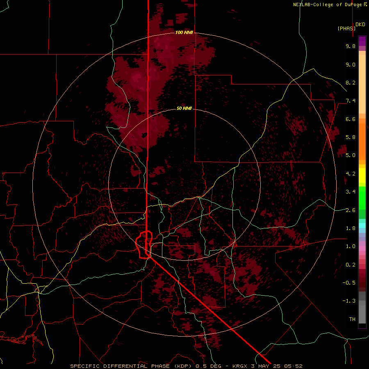Click the product title caption at the bottom
The width and height of the screenshot is (369, 369).
(x=186, y=366)
